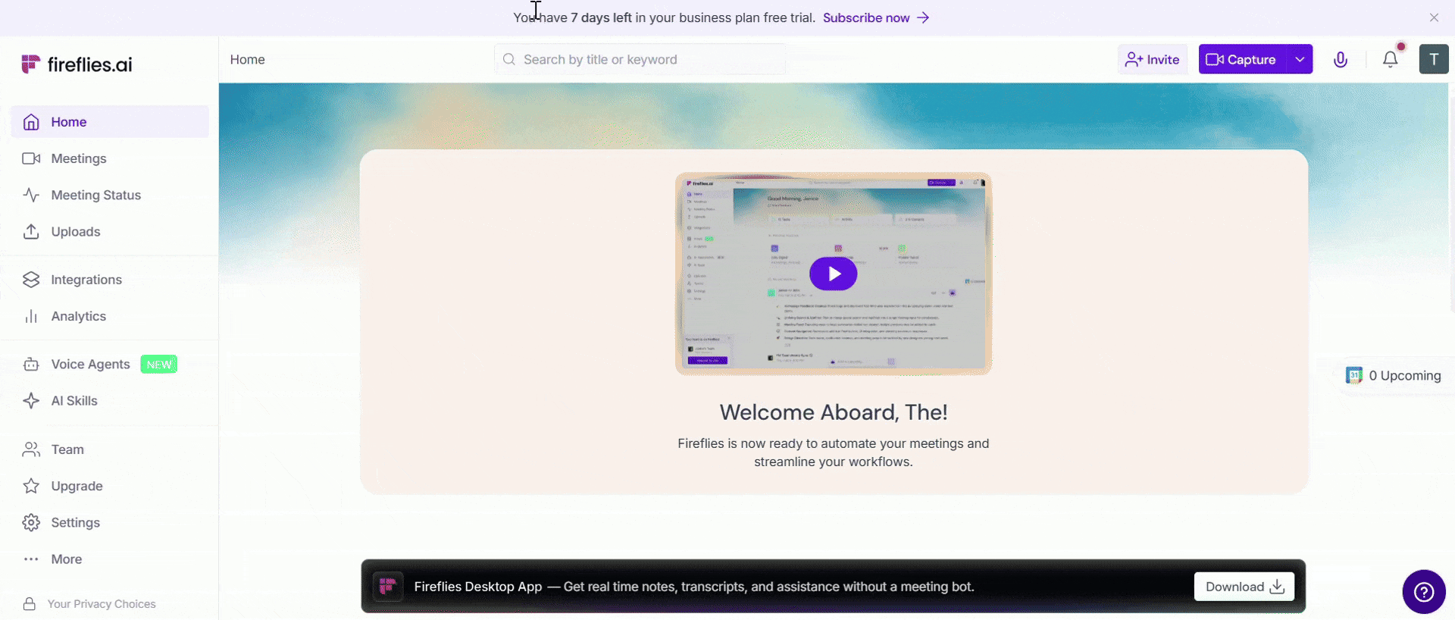Screen dimensions: 1455x620
Task: Click the fireflies.ai logo
Action: tap(77, 64)
